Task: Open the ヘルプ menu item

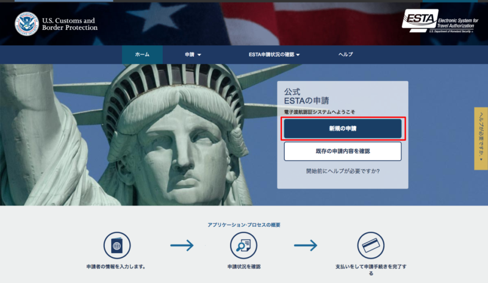Action: click(345, 54)
